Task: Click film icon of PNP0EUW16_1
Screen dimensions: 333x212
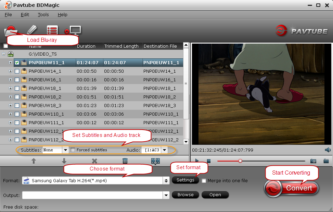Action: coord(24,80)
